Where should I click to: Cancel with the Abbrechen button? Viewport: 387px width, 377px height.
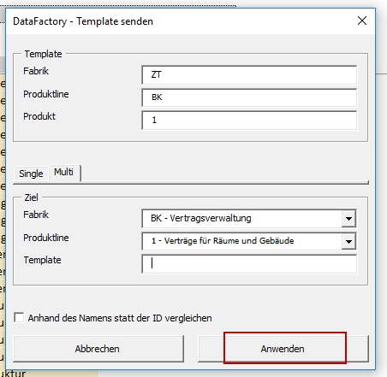[98, 349]
